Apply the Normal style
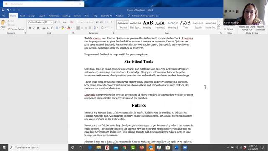Screen dimensions: 268x151 pyautogui.click(x=123, y=24)
